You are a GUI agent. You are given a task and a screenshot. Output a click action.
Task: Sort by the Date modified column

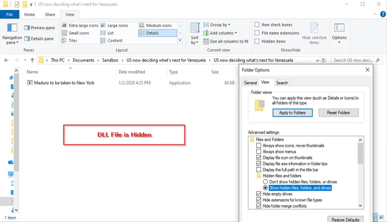coord(131,72)
